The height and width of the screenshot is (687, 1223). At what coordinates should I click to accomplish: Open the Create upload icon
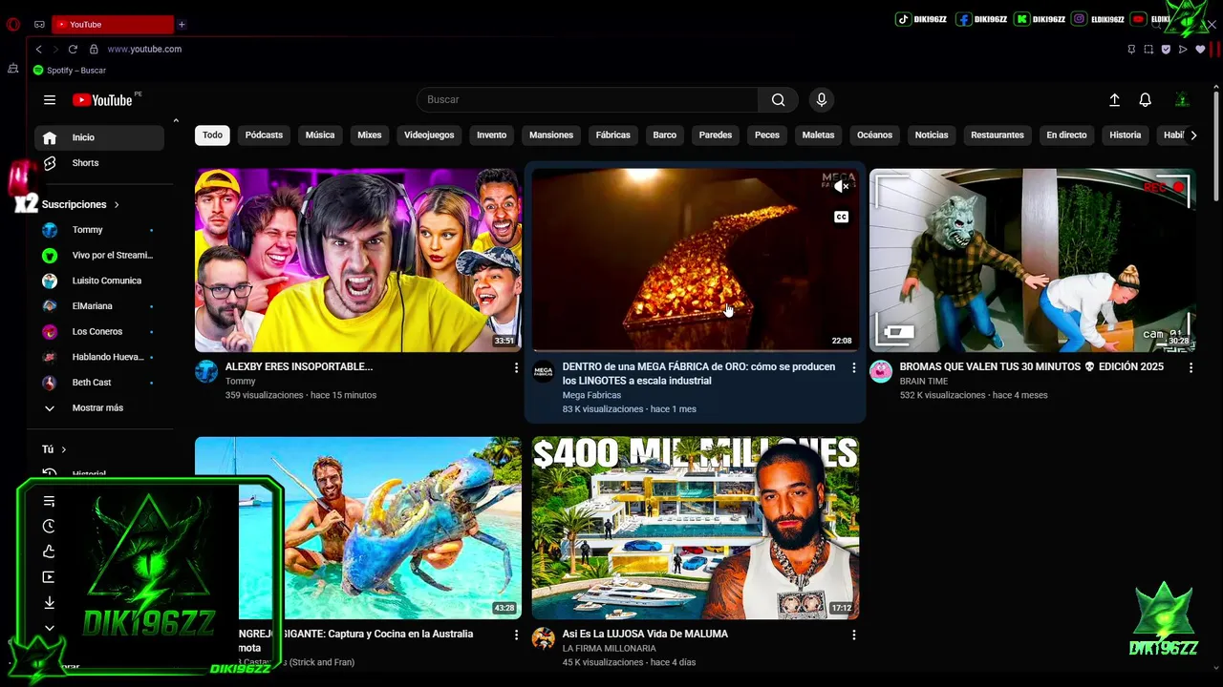(x=1114, y=99)
